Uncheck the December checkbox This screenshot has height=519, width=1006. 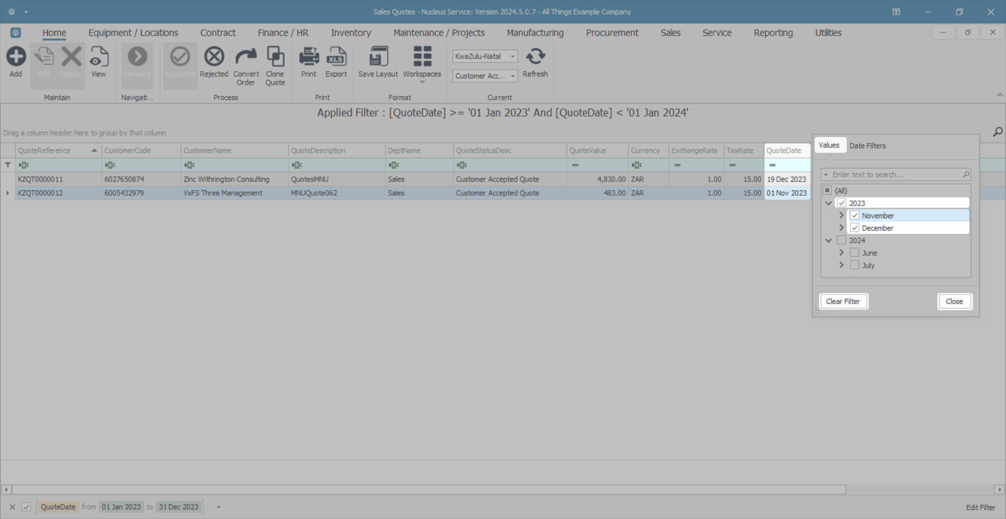[855, 228]
